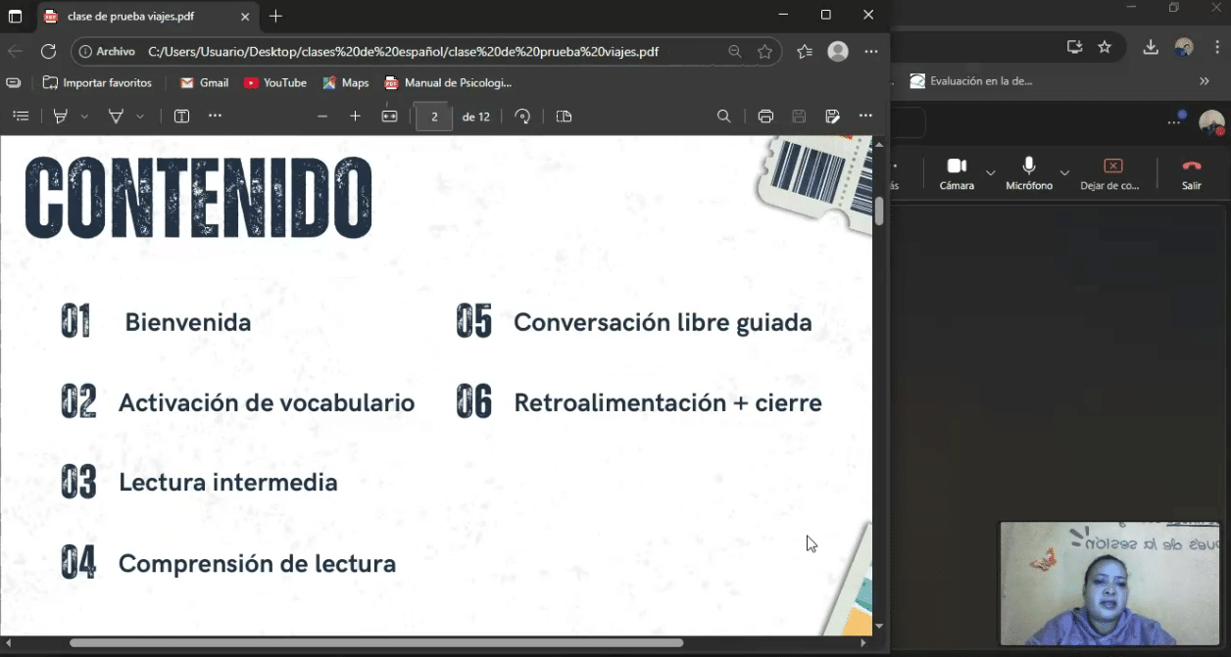Image resolution: width=1231 pixels, height=657 pixels.
Task: Open the Gmail favorites link
Action: tap(204, 83)
